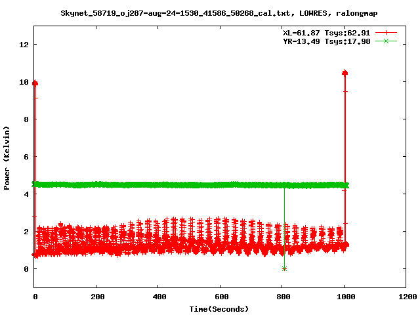Click the y-axis tick label 6

pos(26,157)
